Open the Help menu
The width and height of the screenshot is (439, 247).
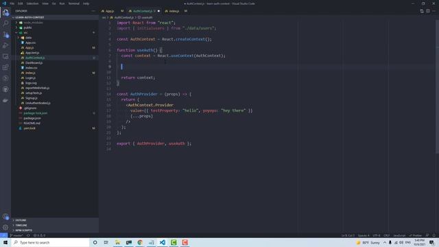[86, 3]
